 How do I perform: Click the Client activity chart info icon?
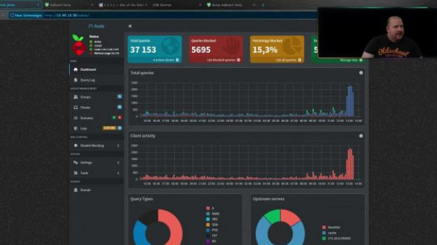coord(361,136)
